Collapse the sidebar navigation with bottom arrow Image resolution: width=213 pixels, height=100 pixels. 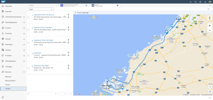3,97
